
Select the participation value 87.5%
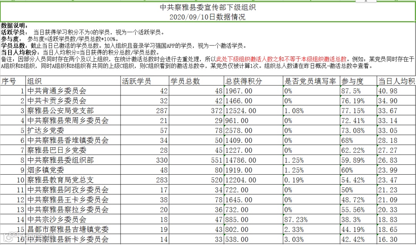point(359,91)
